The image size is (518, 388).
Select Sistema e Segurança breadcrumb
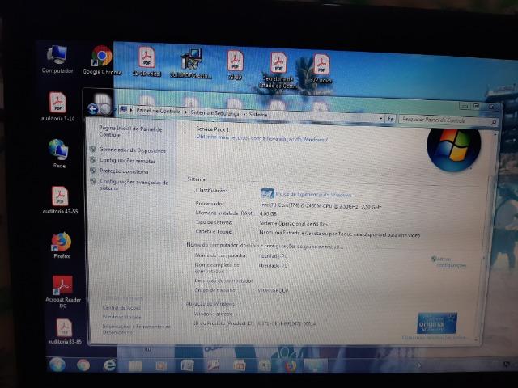tap(214, 113)
